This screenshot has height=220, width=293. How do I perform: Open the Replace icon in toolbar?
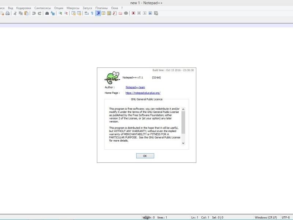(x=53, y=13)
